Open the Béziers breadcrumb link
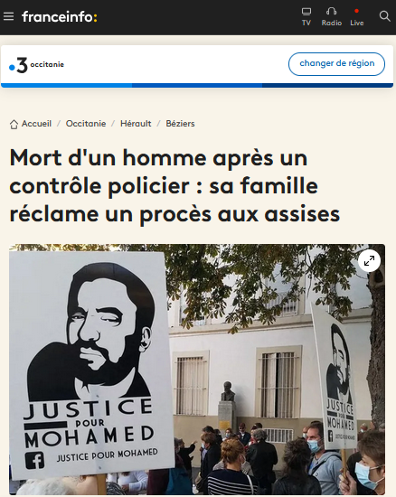 180,124
